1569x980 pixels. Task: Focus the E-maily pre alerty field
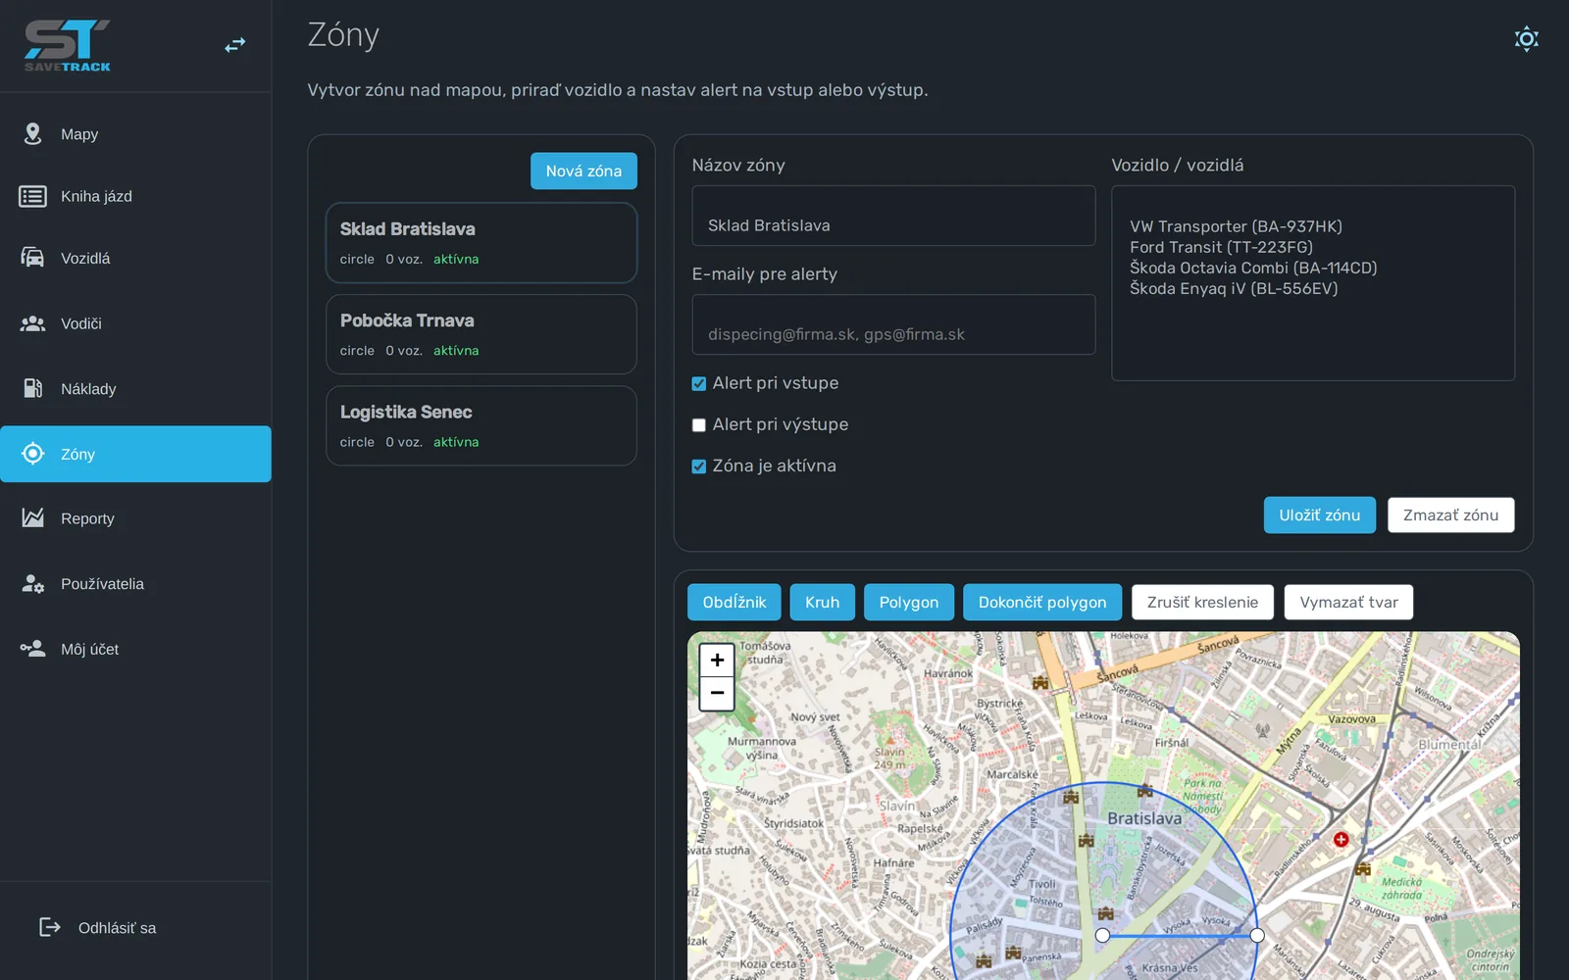click(893, 324)
